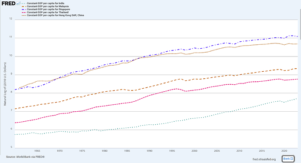Viewport: 301px width, 163px height.
Task: Click the x-axis label 1975
Action: point(82,151)
